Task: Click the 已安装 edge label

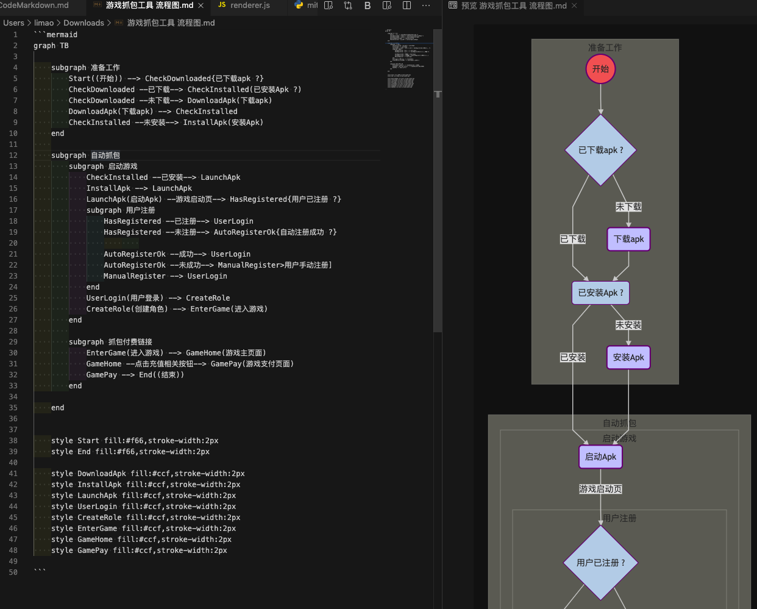Action: click(x=573, y=357)
